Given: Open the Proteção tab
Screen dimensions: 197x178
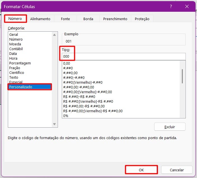Looking at the screenshot, I should click(x=142, y=19).
